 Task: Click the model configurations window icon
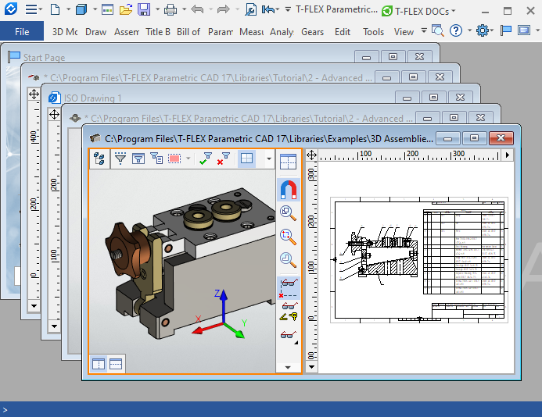[107, 9]
